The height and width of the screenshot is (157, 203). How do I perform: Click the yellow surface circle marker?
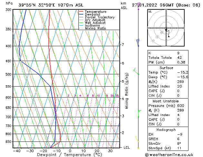138,148
